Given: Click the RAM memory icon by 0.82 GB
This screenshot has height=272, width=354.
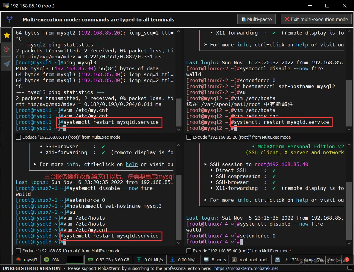Looking at the screenshot, I should [90, 260].
